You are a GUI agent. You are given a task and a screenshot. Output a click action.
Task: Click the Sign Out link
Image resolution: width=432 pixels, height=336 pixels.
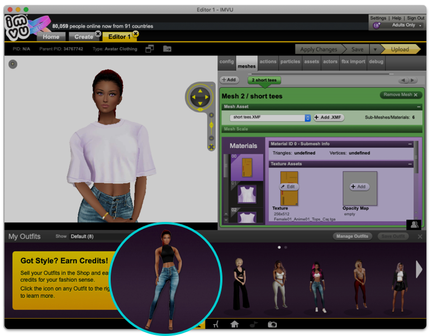pyautogui.click(x=415, y=18)
